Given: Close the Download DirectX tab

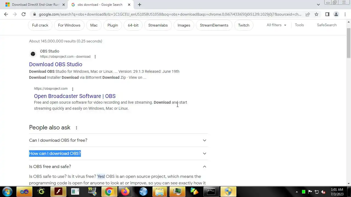Looking at the screenshot, I should click(x=64, y=5).
